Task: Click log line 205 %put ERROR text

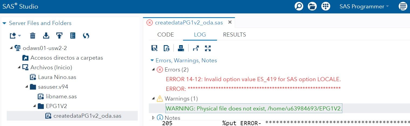Action: point(286,123)
